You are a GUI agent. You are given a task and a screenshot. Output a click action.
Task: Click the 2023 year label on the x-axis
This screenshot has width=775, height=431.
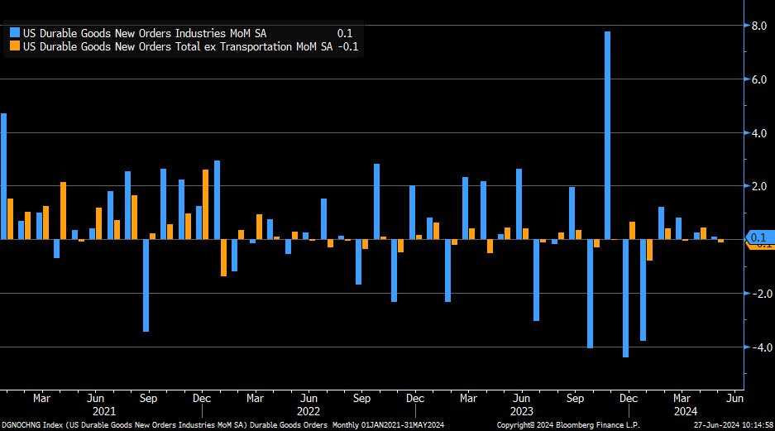[521, 410]
